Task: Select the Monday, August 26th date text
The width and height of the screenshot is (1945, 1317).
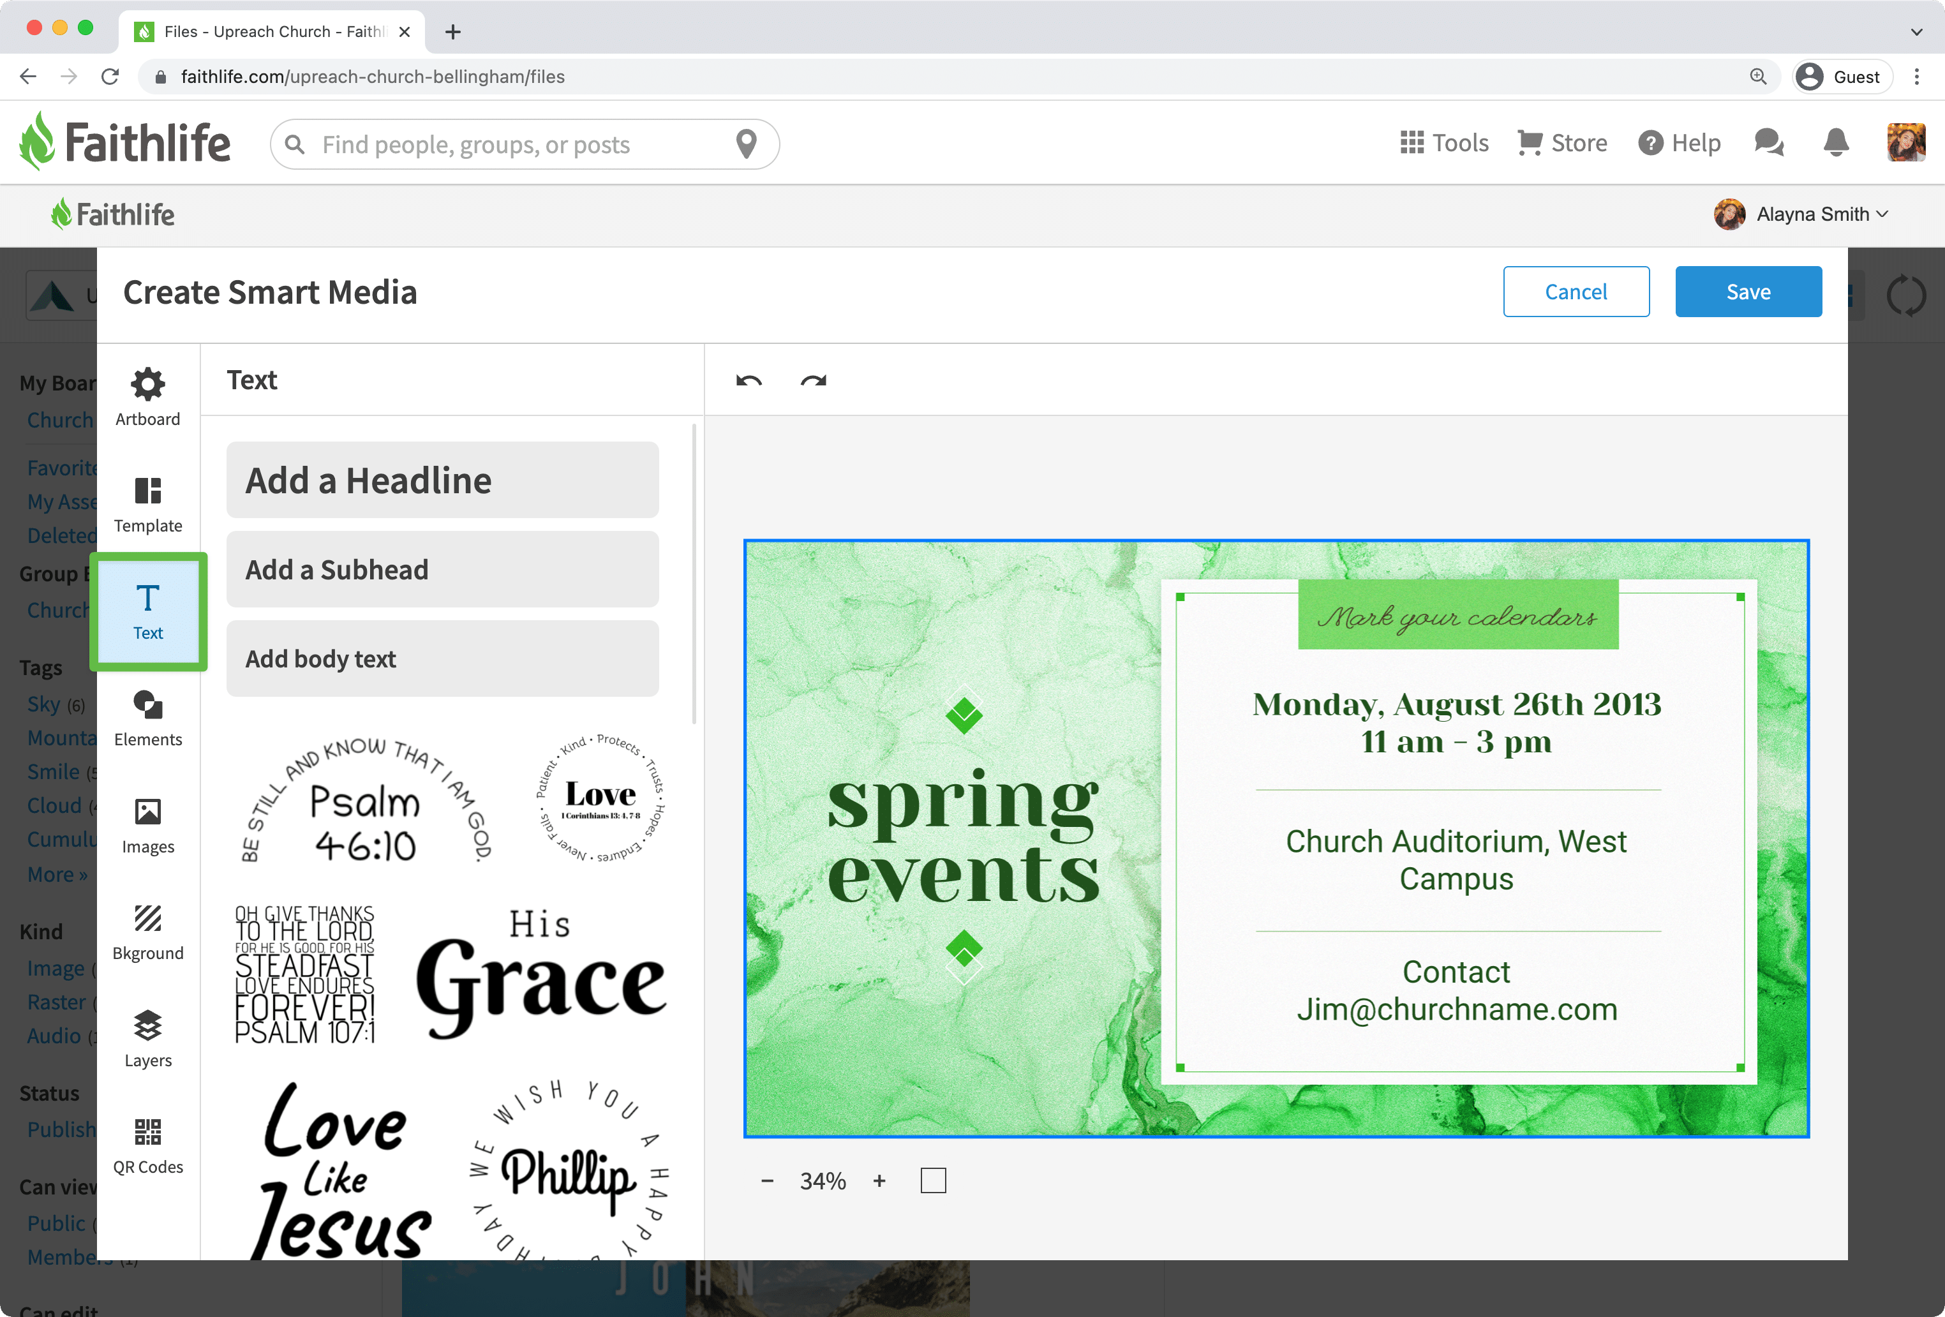Action: tap(1457, 723)
